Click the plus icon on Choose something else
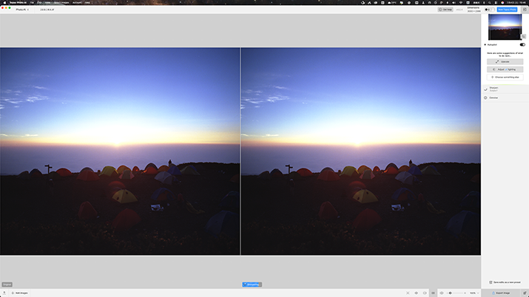Viewport: 529px width, 297px height. [x=492, y=77]
